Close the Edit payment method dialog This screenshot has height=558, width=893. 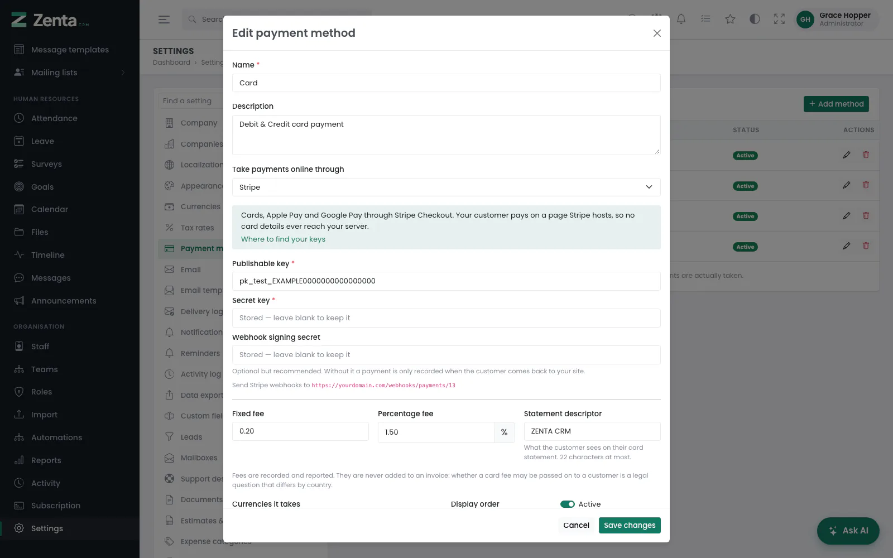[x=657, y=33]
